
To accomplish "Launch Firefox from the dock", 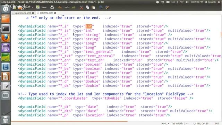I will point(6,38).
